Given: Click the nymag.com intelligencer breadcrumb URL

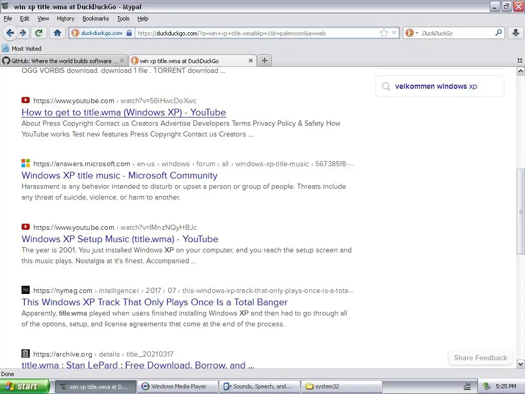Looking at the screenshot, I should [193, 290].
